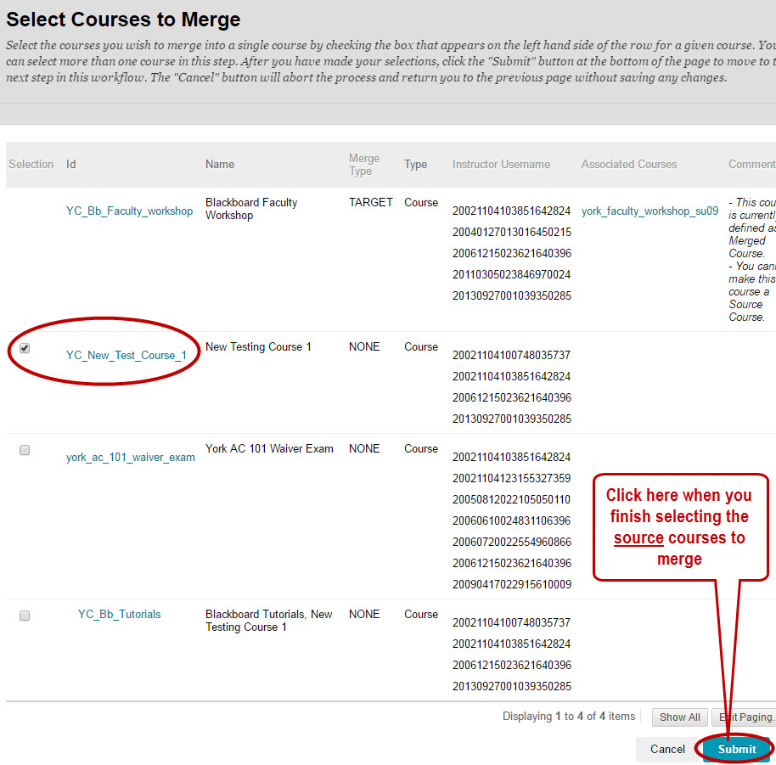Click the Edit Paging button
Viewport: 776px width, 765px height.
(745, 717)
